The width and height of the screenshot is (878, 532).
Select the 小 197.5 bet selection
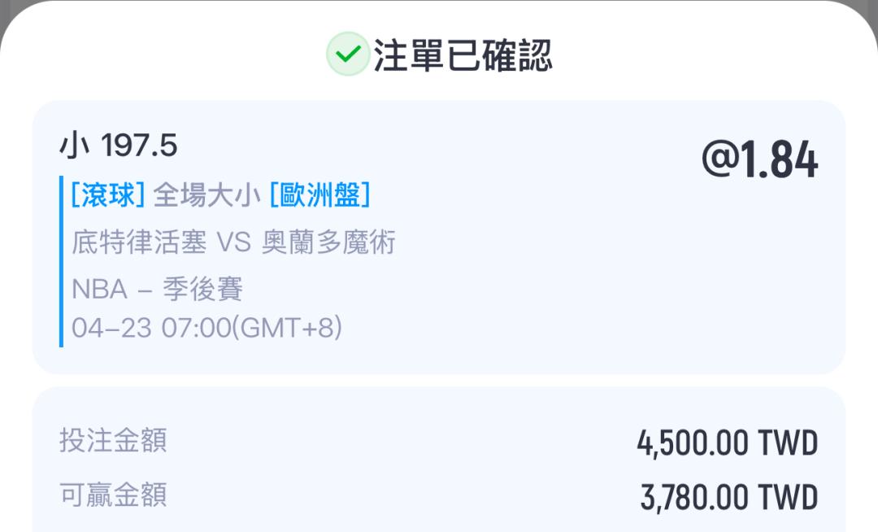pos(119,146)
